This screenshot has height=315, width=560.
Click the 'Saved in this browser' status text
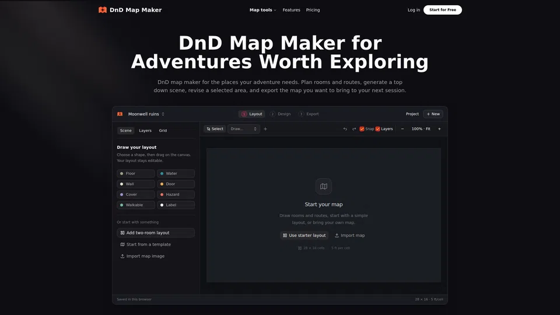134,299
